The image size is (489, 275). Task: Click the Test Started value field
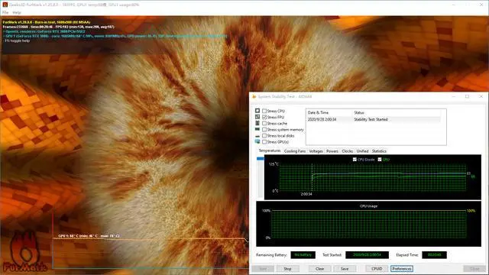(x=367, y=255)
